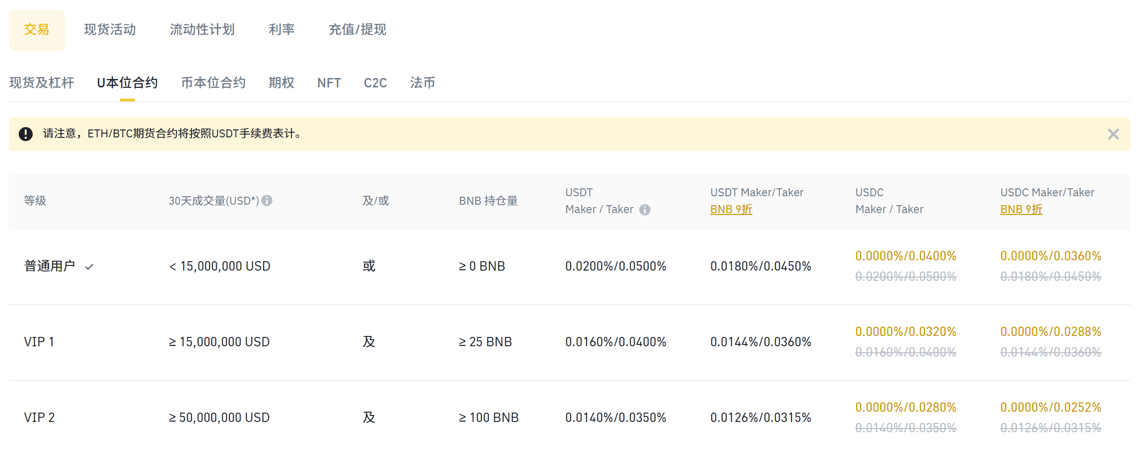Click the 等级 column header
The width and height of the screenshot is (1142, 450).
pyautogui.click(x=35, y=201)
